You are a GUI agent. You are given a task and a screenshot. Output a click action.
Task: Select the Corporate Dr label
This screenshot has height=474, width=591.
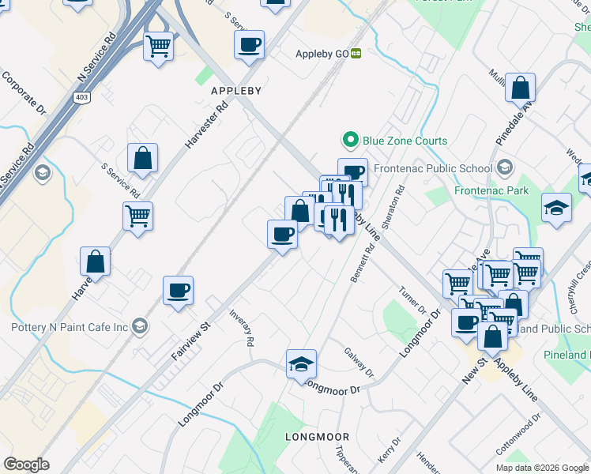pos(24,93)
